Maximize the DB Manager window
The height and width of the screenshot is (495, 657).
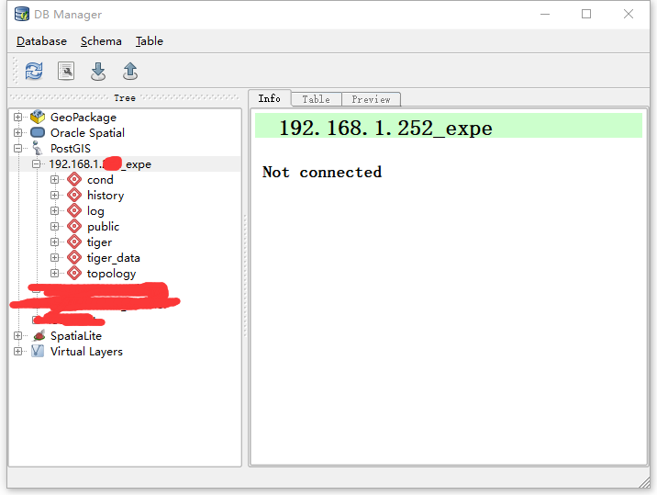(586, 15)
